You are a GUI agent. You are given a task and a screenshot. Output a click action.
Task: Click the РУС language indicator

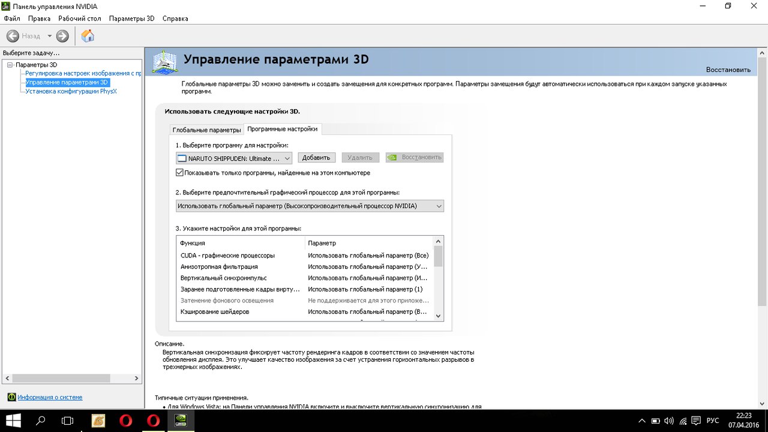(713, 421)
